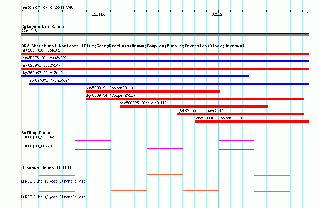Click the first orange OMIM gene line
The height and width of the screenshot is (208, 319).
[x=165, y=175]
